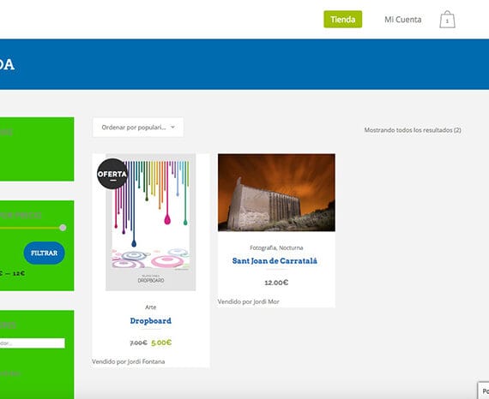Open the shopping cart bag icon

[447, 20]
